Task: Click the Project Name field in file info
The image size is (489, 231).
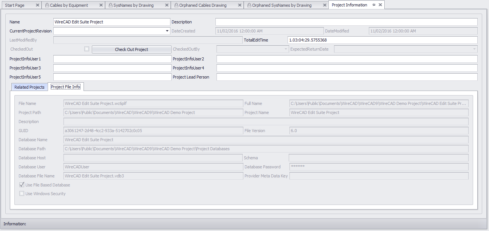Action: pyautogui.click(x=379, y=112)
